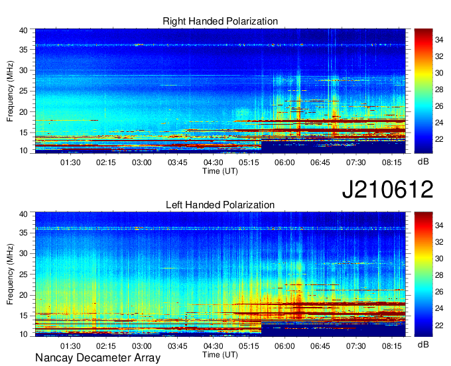Click the 30 dB tick on bottom colorbar
This screenshot has height=366, width=451.
[x=439, y=259]
